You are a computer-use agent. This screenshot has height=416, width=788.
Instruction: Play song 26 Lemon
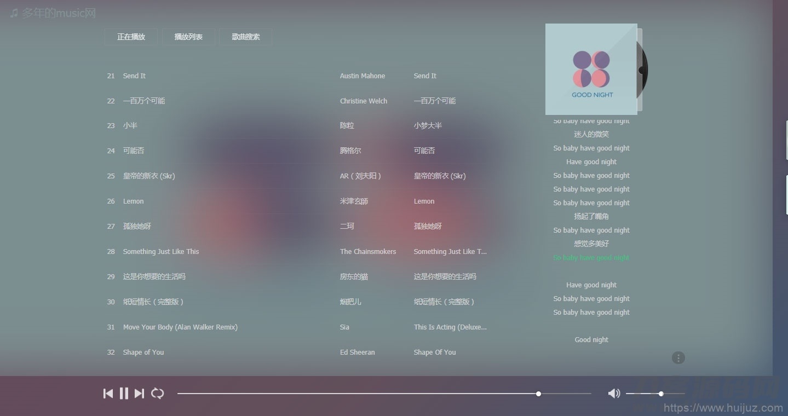133,201
